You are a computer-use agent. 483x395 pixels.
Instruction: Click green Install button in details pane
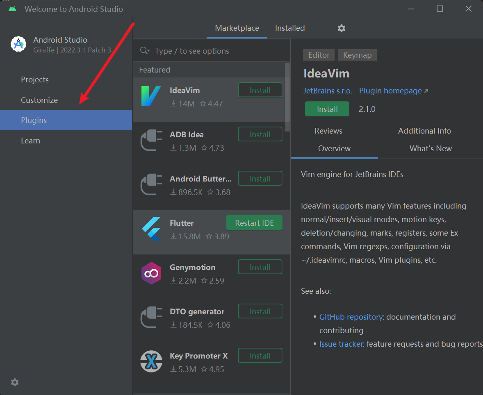click(x=327, y=109)
